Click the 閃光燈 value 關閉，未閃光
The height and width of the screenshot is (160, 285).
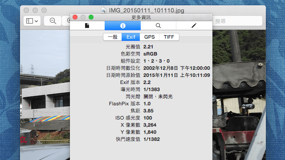pyautogui.click(x=158, y=96)
